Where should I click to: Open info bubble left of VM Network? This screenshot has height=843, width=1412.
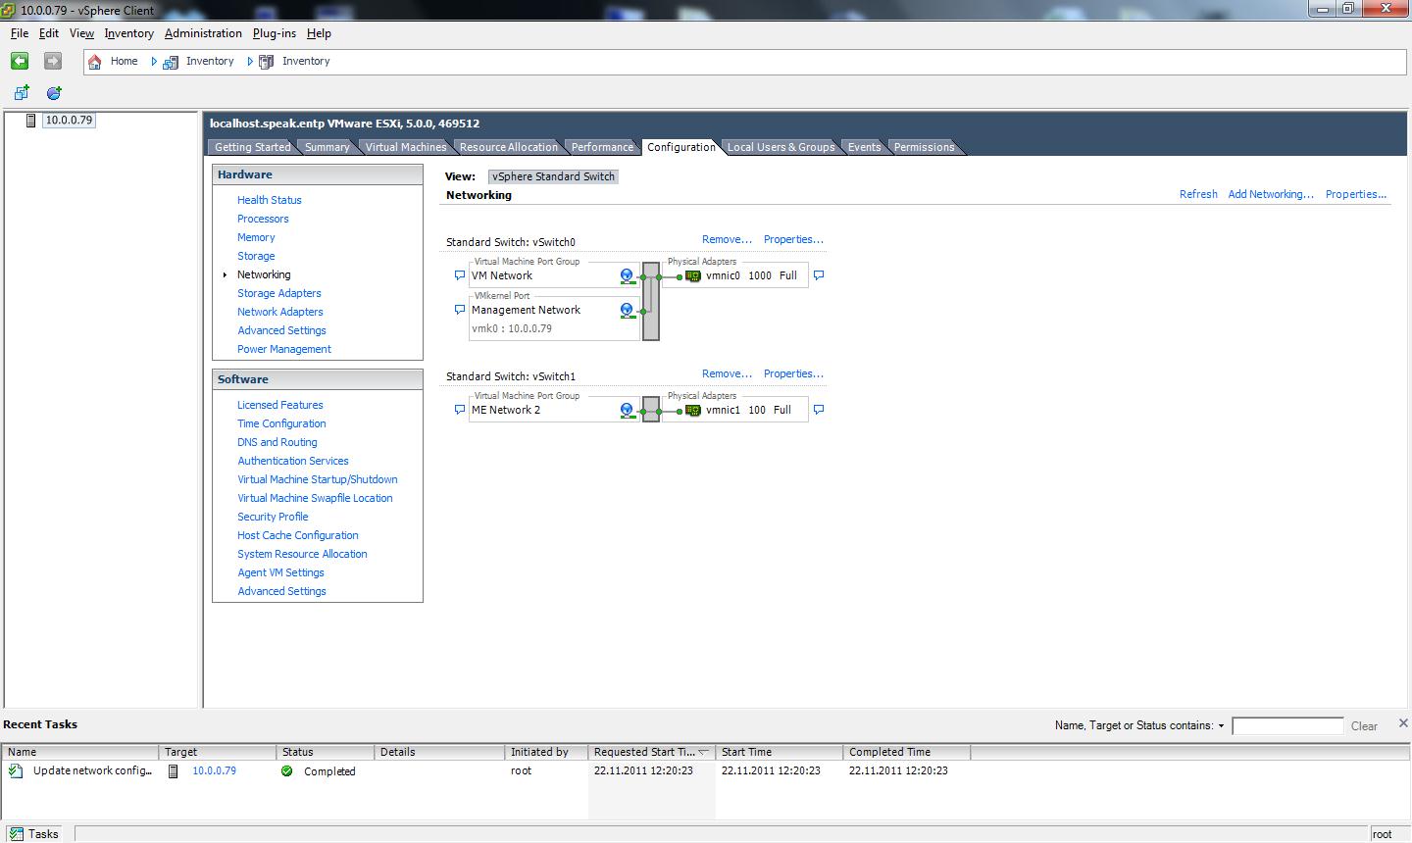[459, 276]
